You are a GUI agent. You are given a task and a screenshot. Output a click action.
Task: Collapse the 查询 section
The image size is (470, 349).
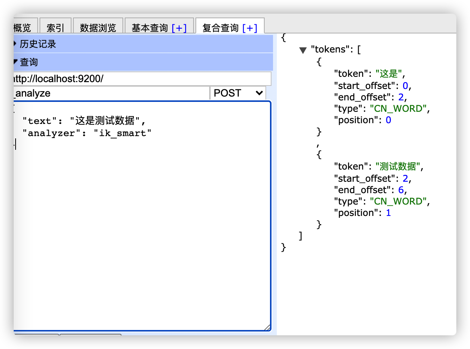(143, 62)
